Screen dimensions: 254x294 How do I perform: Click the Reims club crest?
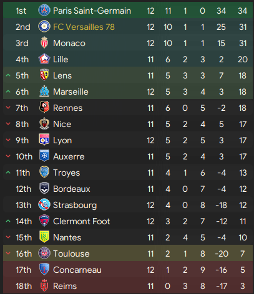(x=44, y=286)
